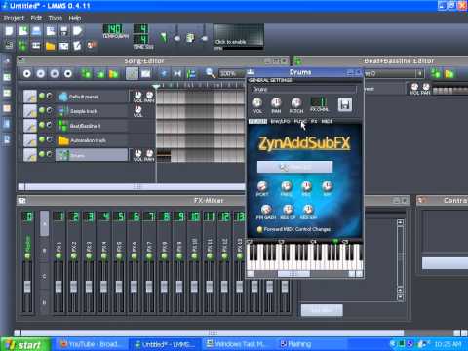Open the yellow folder icon in second toolbar row
Image resolution: width=468 pixels, height=351 pixels.
tap(51, 46)
